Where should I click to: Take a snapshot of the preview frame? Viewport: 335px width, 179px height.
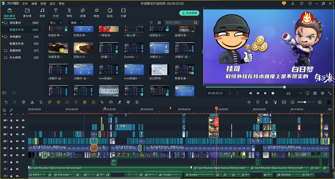(315, 93)
